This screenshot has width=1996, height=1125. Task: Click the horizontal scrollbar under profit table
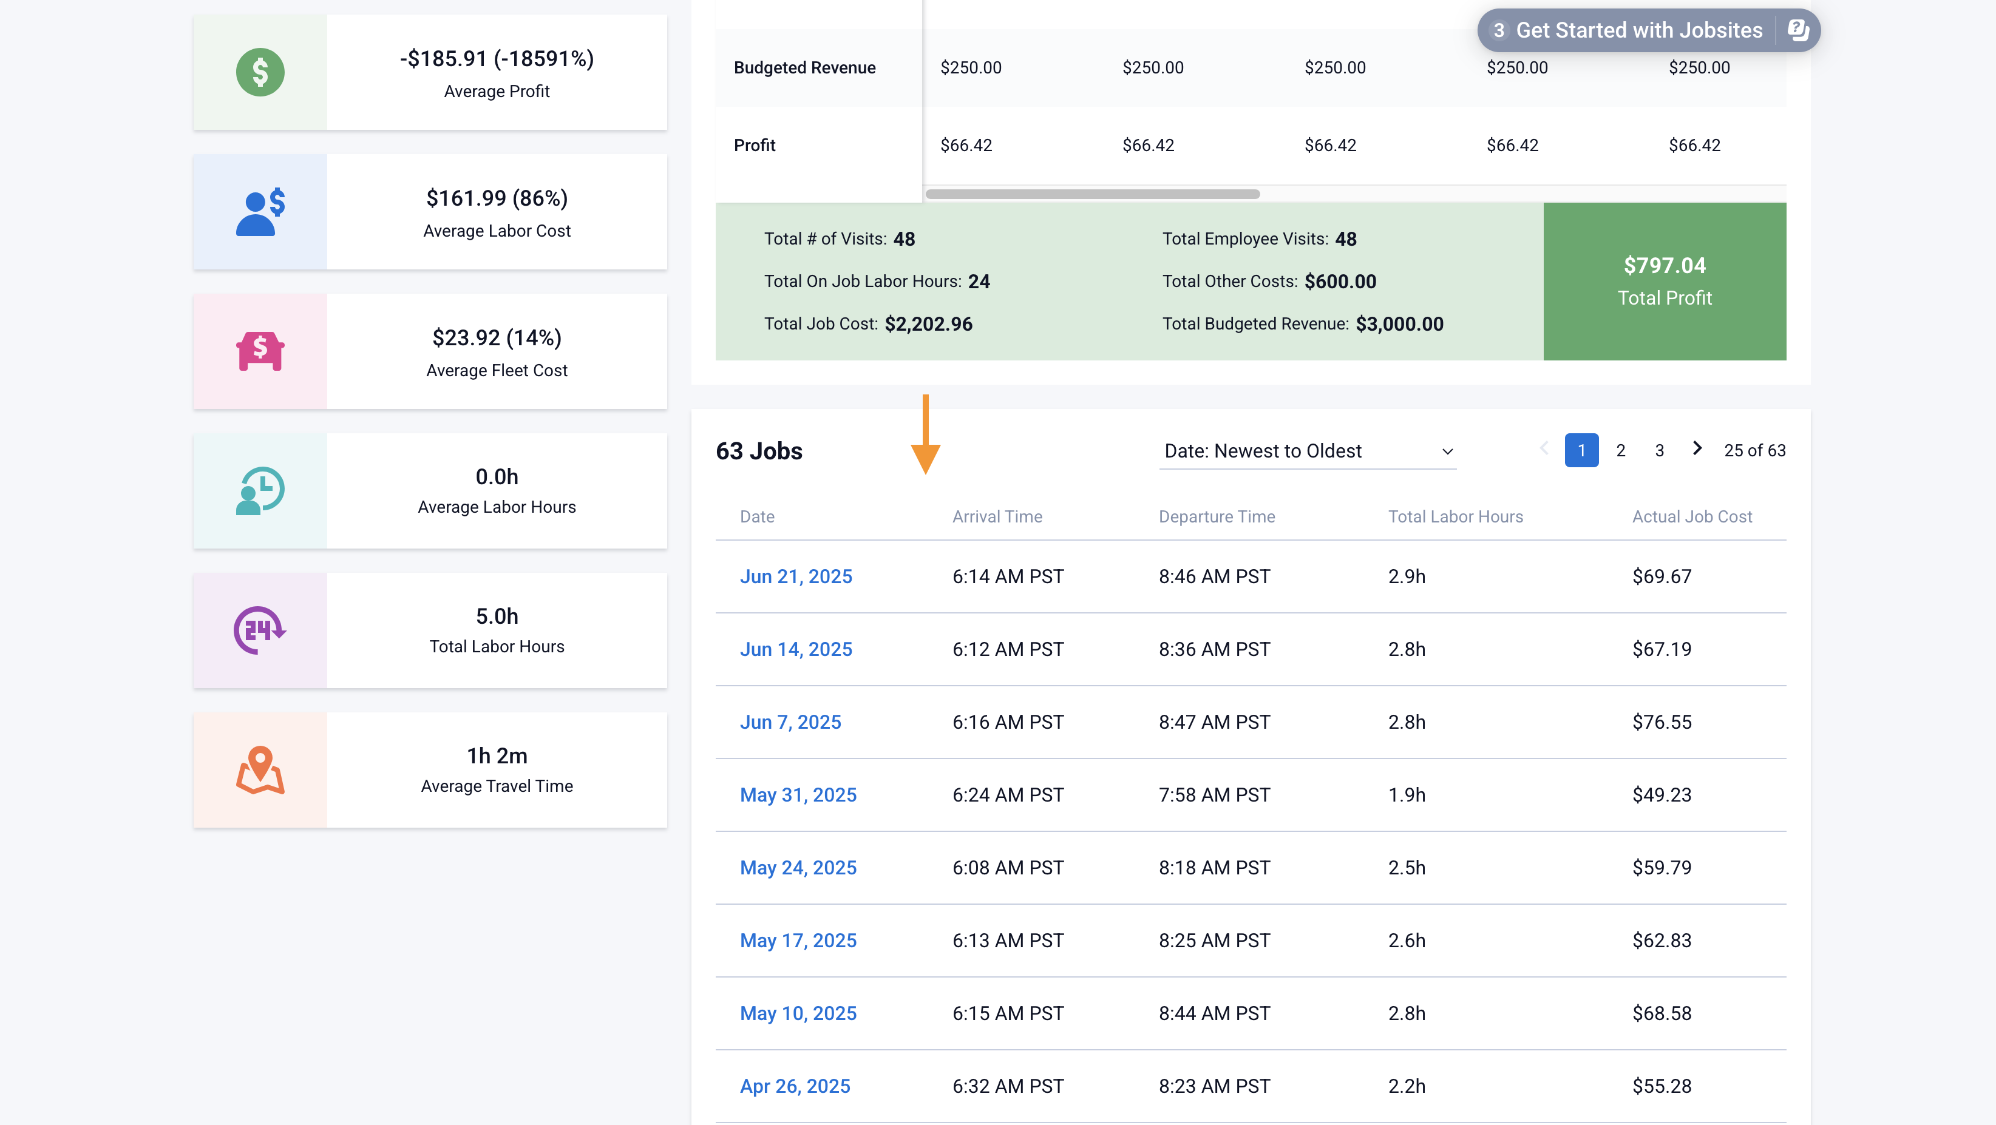(x=1091, y=194)
